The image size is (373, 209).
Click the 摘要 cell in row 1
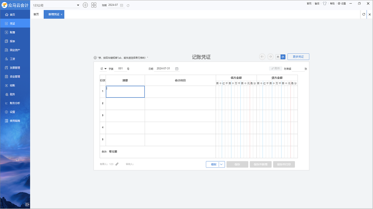tap(125, 91)
